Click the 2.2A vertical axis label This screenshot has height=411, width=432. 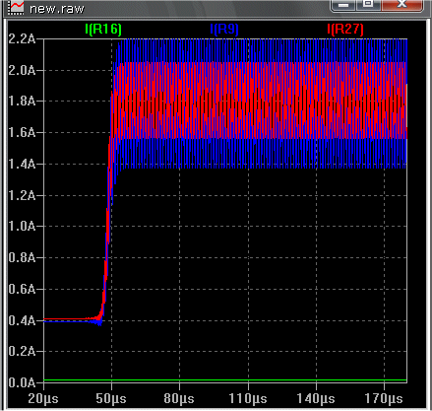[x=22, y=39]
